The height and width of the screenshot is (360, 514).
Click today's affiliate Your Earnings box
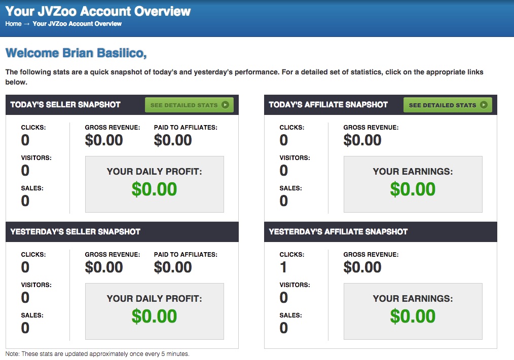tap(413, 184)
